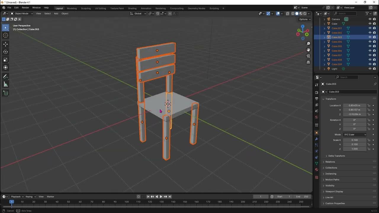
Task: Open the Add menu in viewport header
Action: point(56,13)
